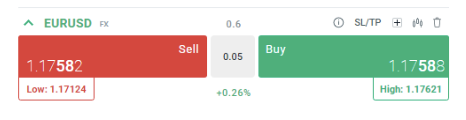Click the Sell label text
Image resolution: width=466 pixels, height=120 pixels.
point(189,49)
